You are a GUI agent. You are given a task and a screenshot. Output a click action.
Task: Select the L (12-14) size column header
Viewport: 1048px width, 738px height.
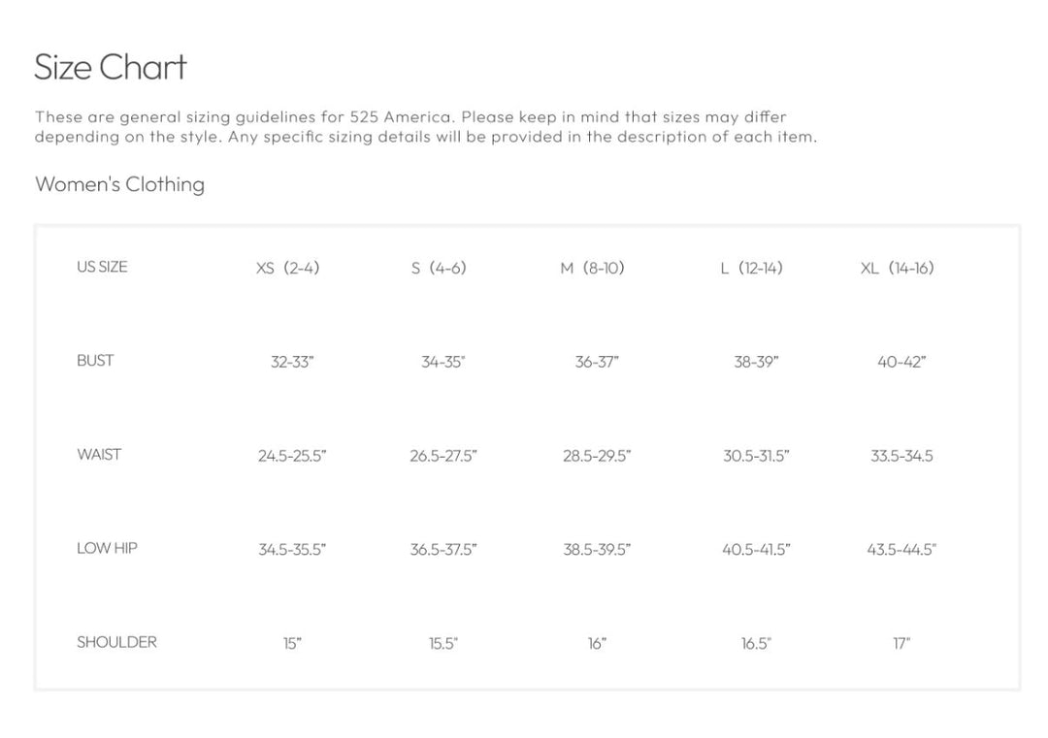751,268
